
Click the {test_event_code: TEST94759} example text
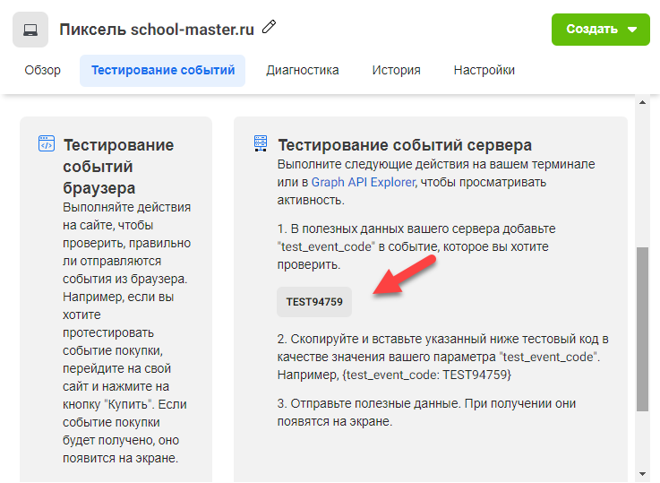(427, 375)
